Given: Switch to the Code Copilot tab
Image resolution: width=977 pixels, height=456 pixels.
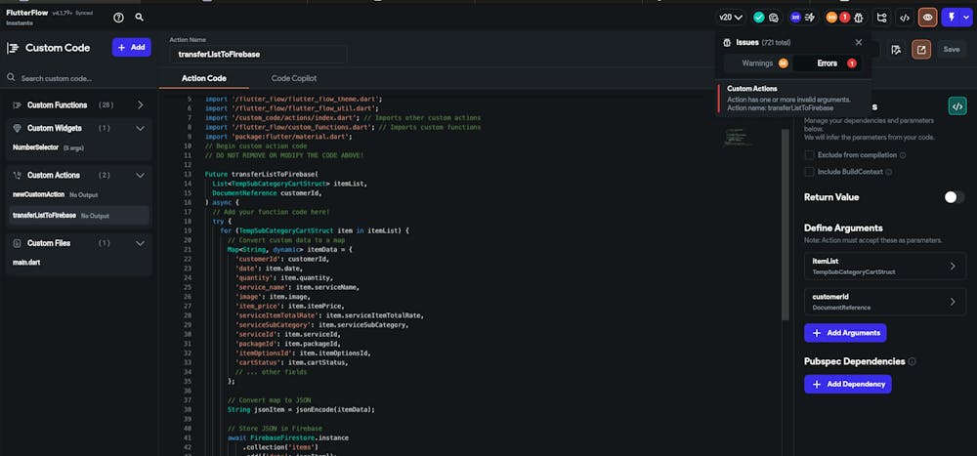Looking at the screenshot, I should [x=294, y=78].
